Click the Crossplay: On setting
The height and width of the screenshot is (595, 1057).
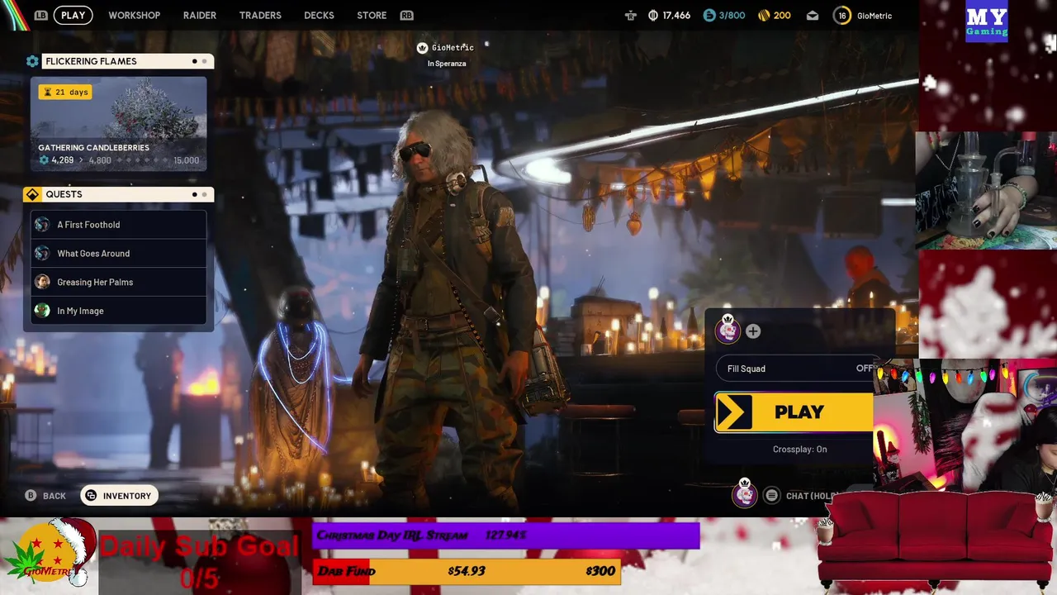(799, 450)
